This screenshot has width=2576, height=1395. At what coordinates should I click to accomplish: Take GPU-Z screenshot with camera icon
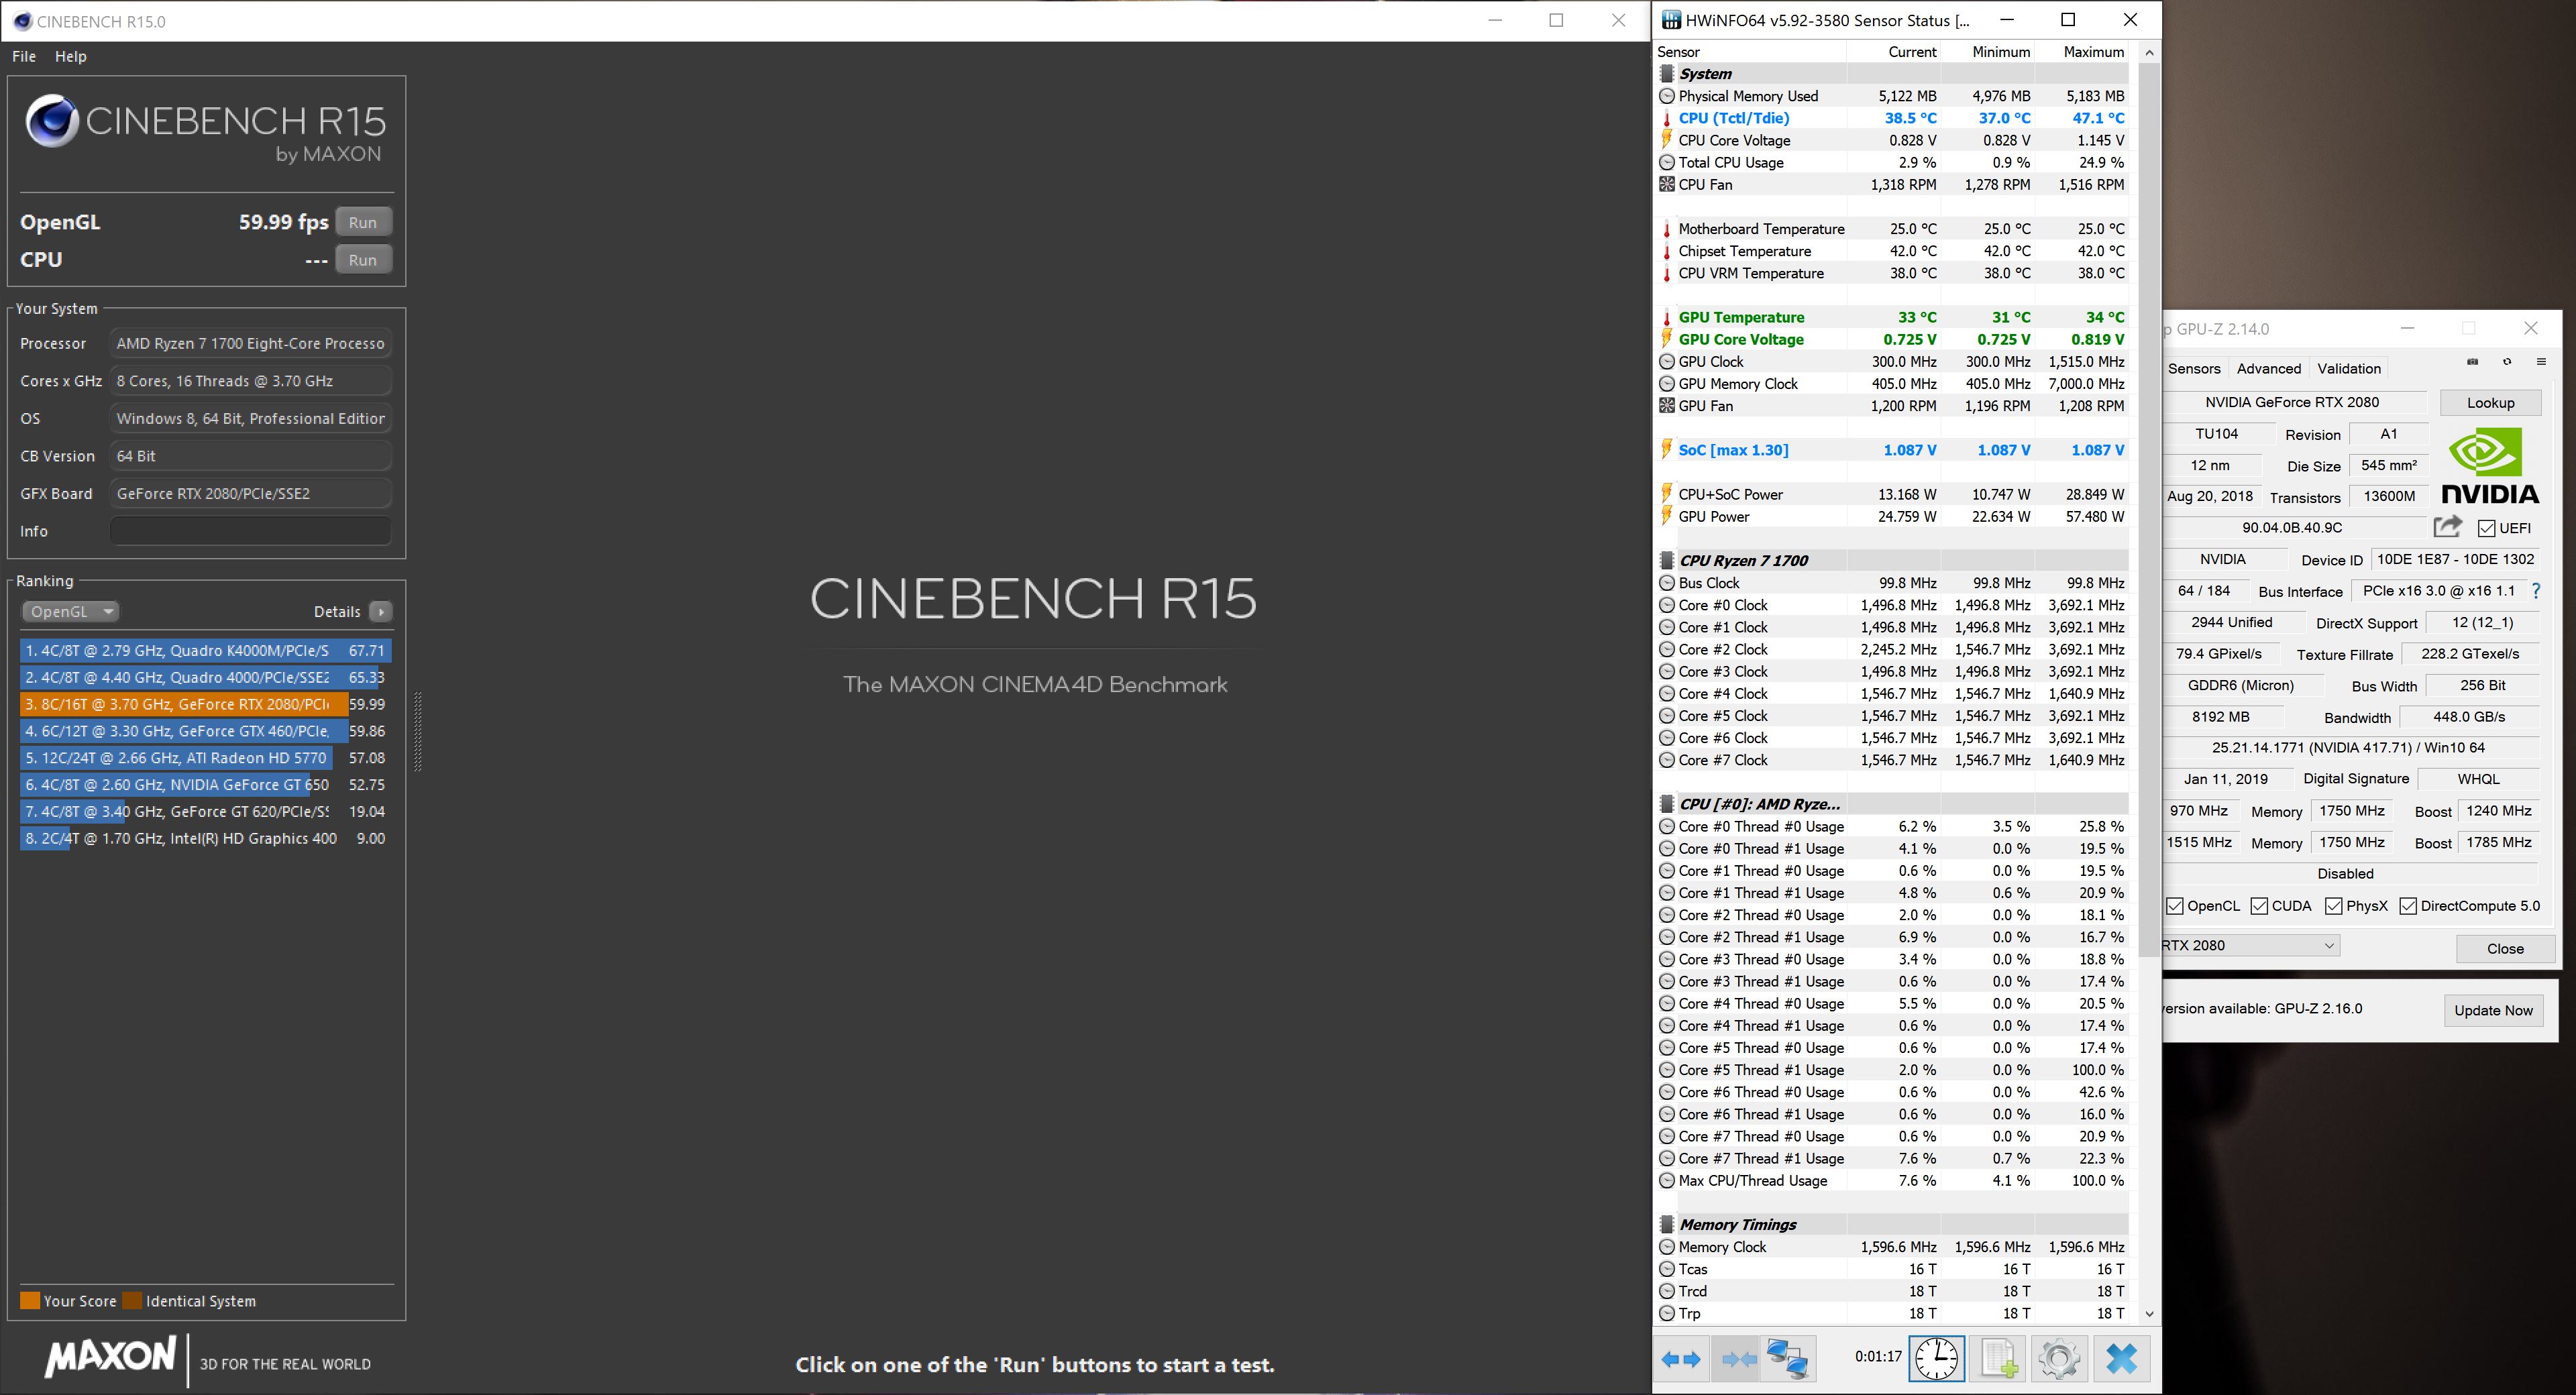coord(2473,362)
